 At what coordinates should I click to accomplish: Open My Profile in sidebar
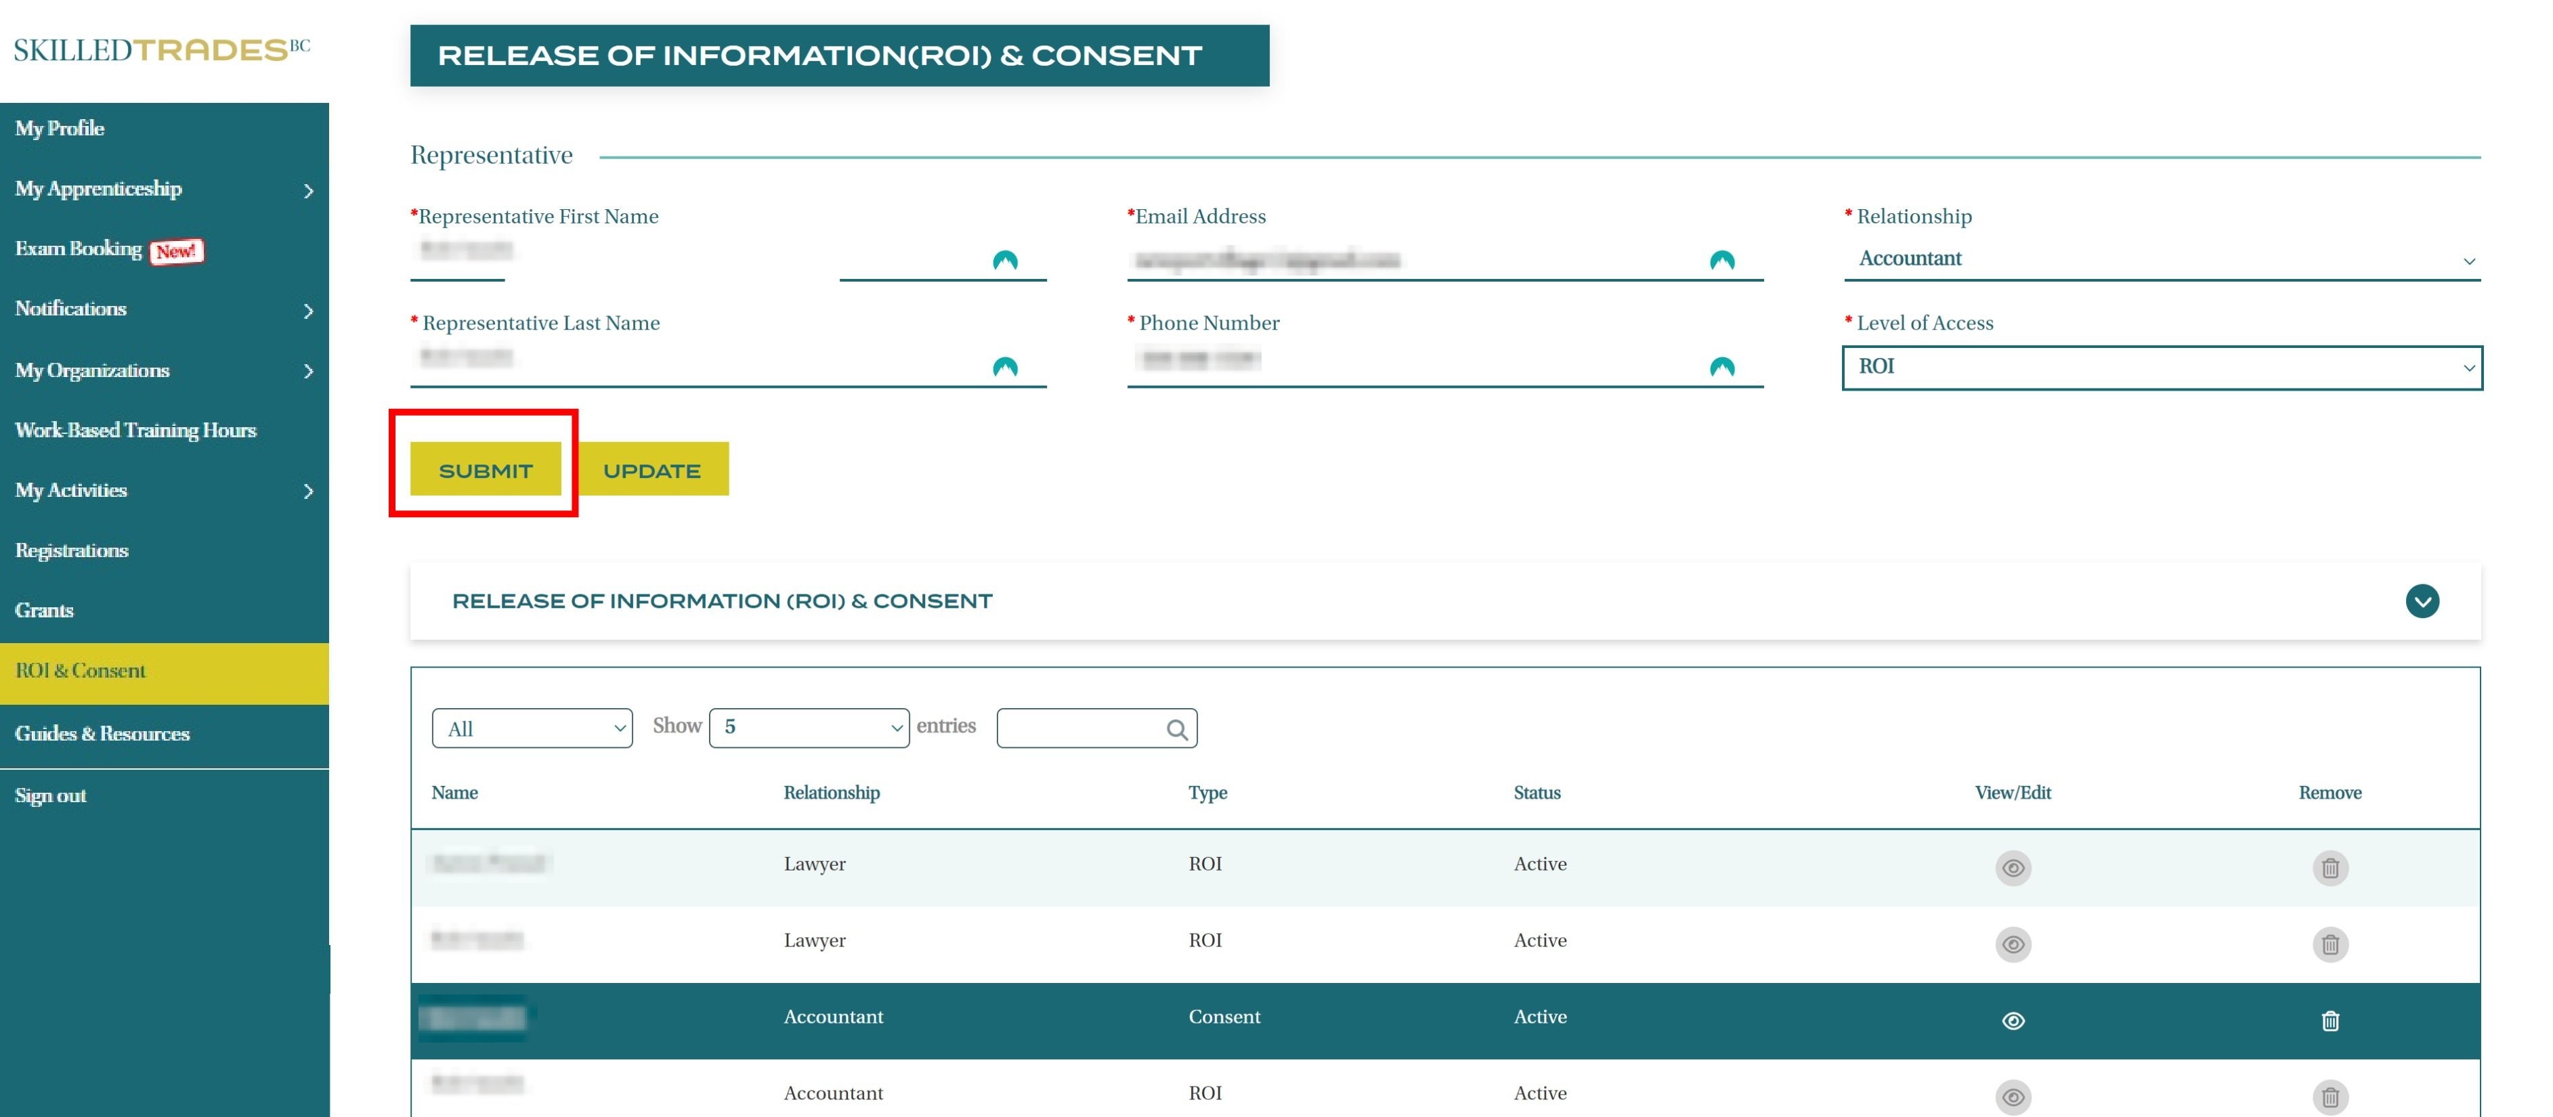click(60, 129)
